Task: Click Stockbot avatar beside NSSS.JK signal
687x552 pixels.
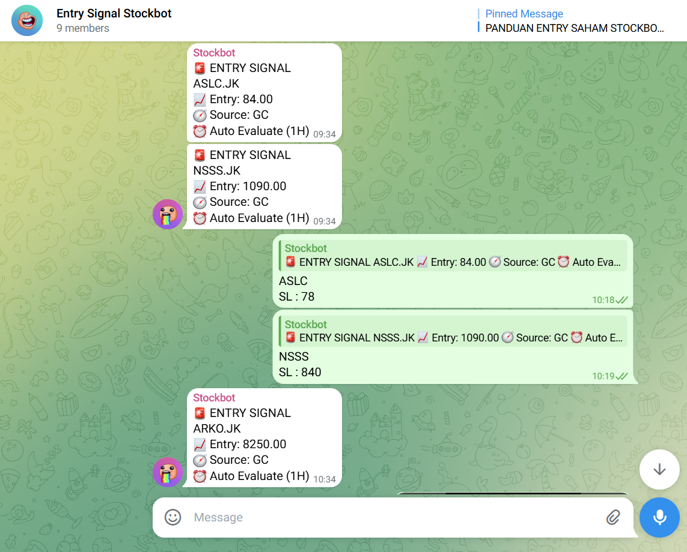Action: click(168, 214)
